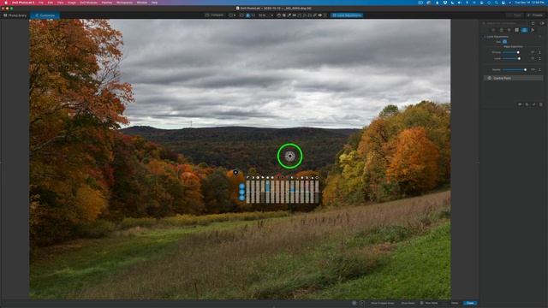Image resolution: width=548 pixels, height=308 pixels.
Task: Open the Presets button at top right
Action: [534, 15]
